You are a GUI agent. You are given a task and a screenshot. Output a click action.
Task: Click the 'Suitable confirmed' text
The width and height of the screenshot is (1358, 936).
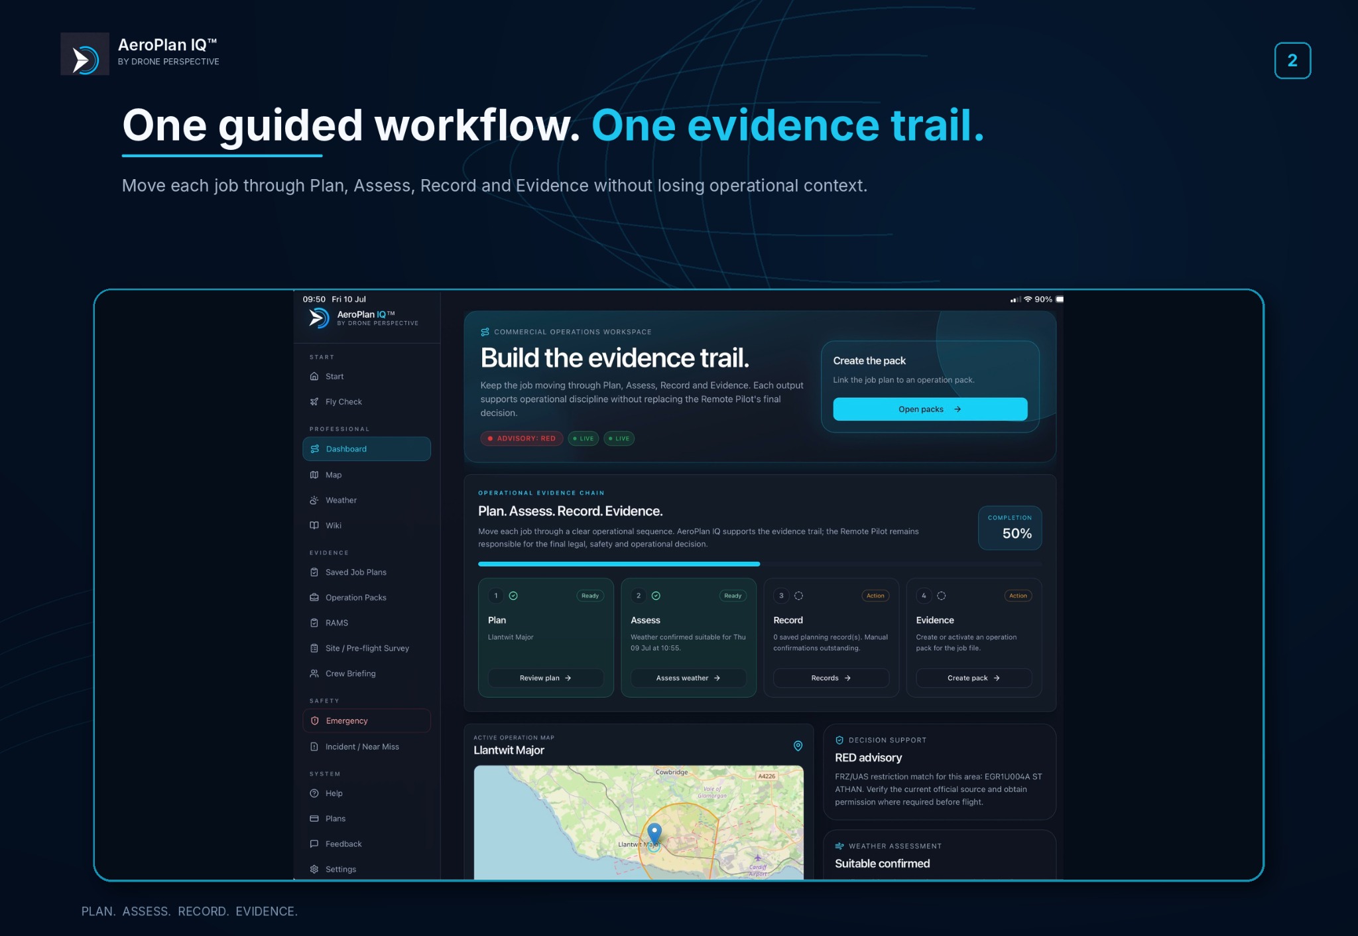882,863
